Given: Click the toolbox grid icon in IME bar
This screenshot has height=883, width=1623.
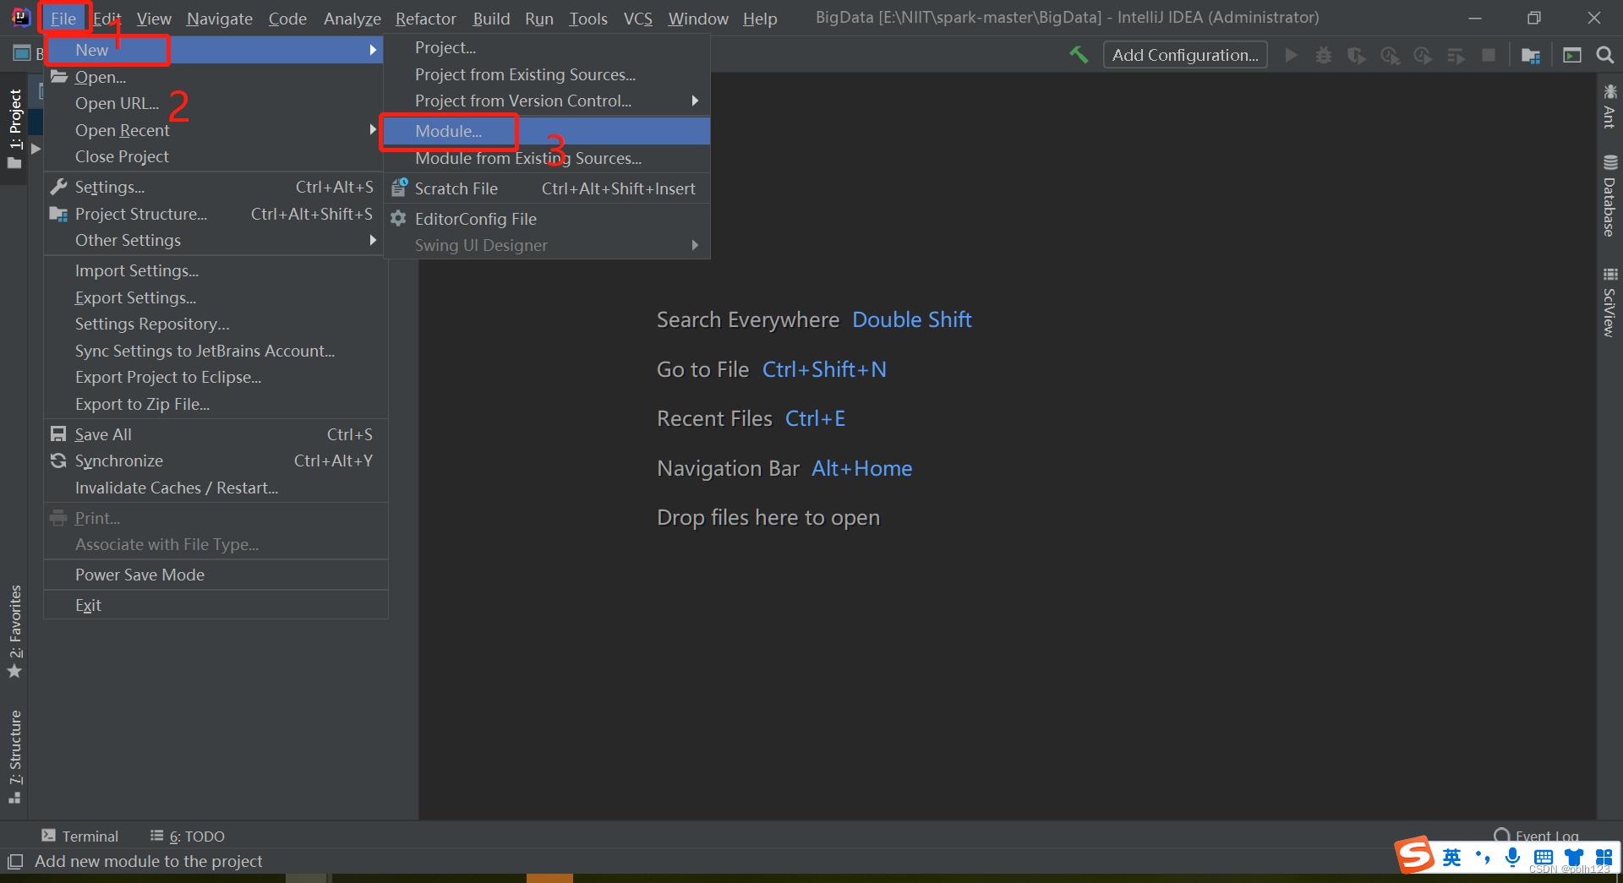Looking at the screenshot, I should click(x=1604, y=858).
